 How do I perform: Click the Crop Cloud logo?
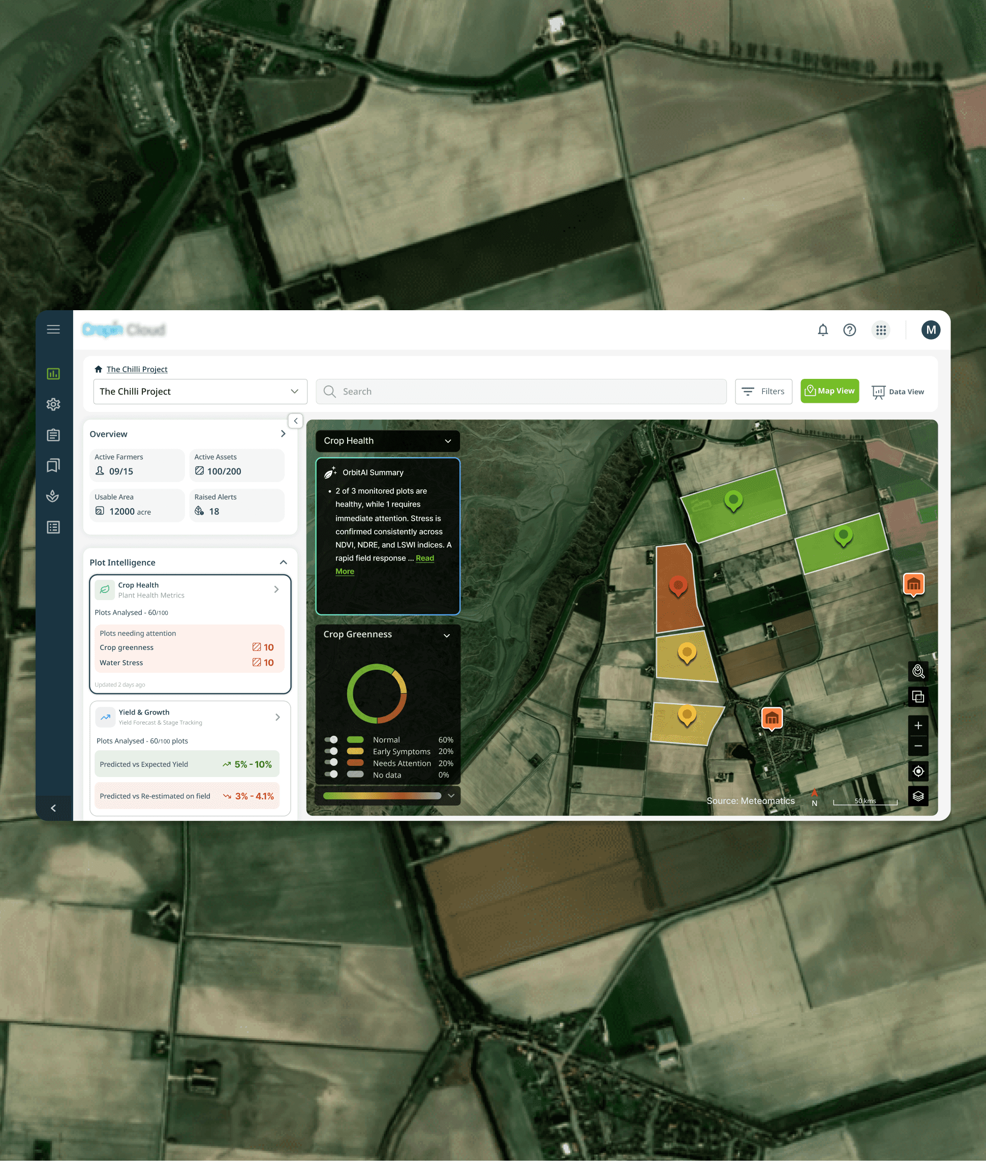point(124,330)
